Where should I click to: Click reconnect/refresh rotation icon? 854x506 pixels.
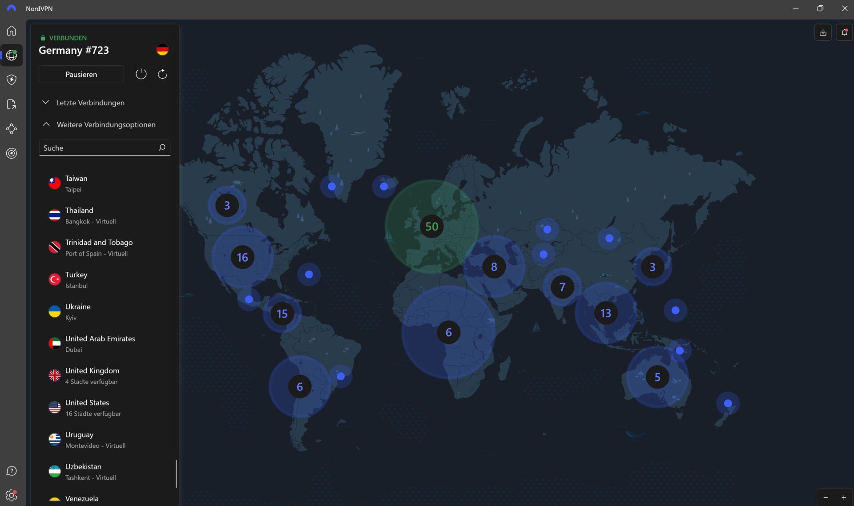[x=162, y=74]
